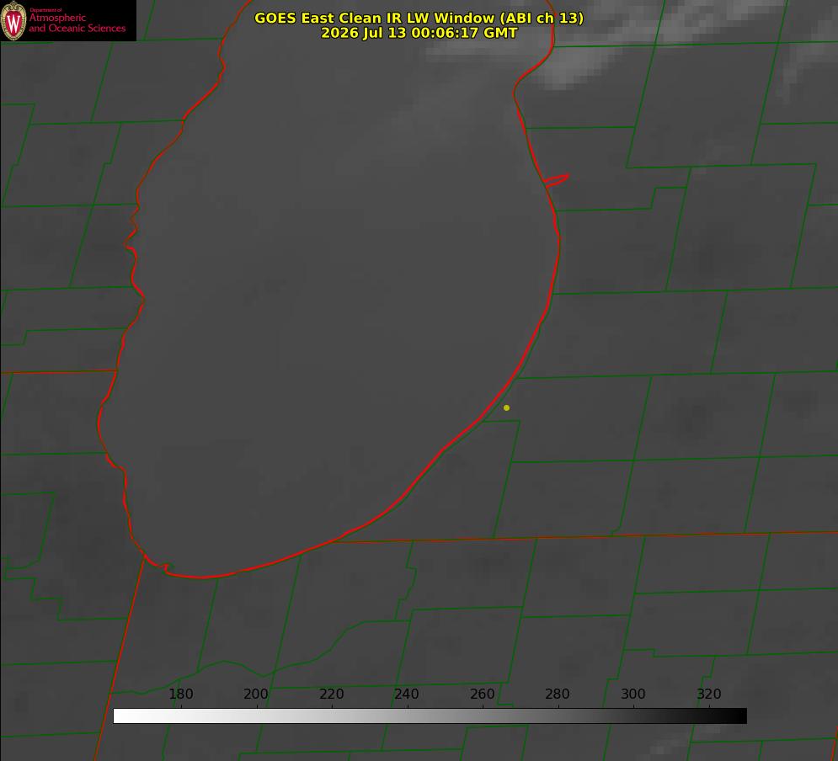Click the small red harbor notch at lake's southwest tip
Screen dimensions: 838x761
point(164,566)
